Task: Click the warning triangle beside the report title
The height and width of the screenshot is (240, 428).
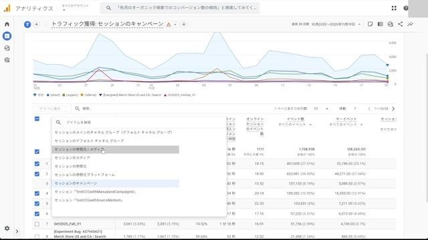Action: 169,25
